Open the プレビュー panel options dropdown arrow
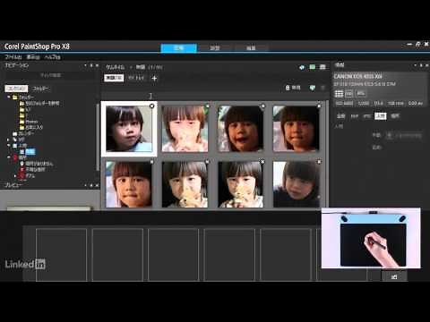 (85, 185)
